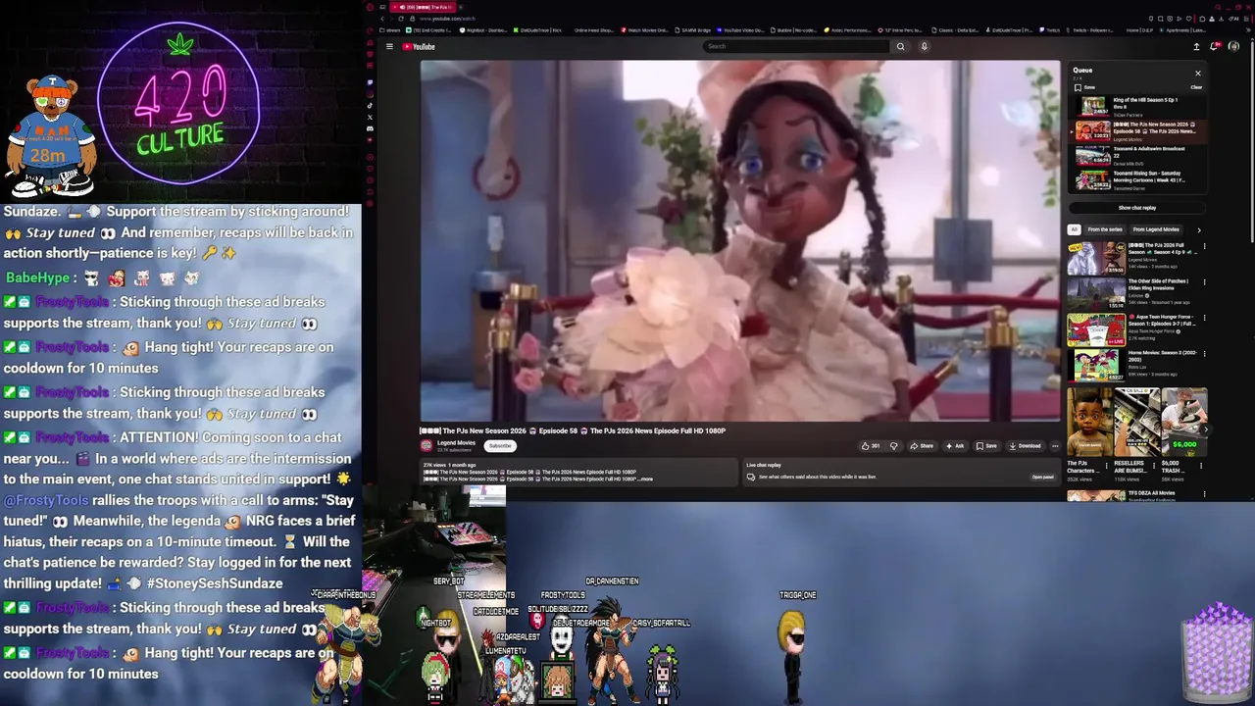Close the Queue panel
Screen dimensions: 1255x706
pos(1197,73)
